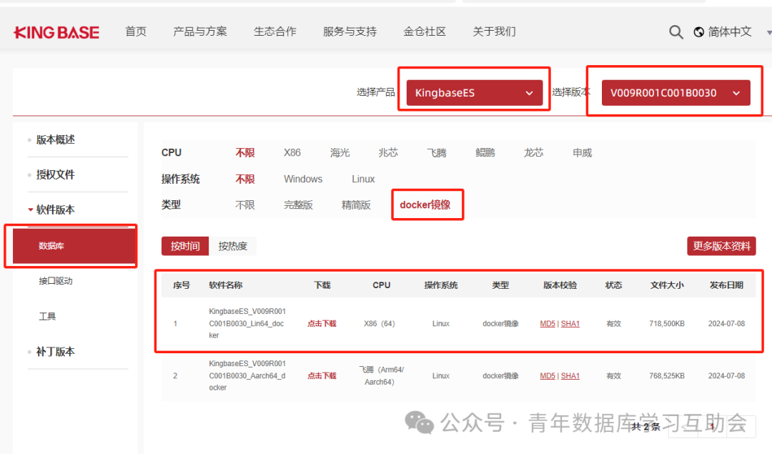The image size is (772, 454).
Task: Select 工具 sidebar item
Action: click(x=47, y=316)
